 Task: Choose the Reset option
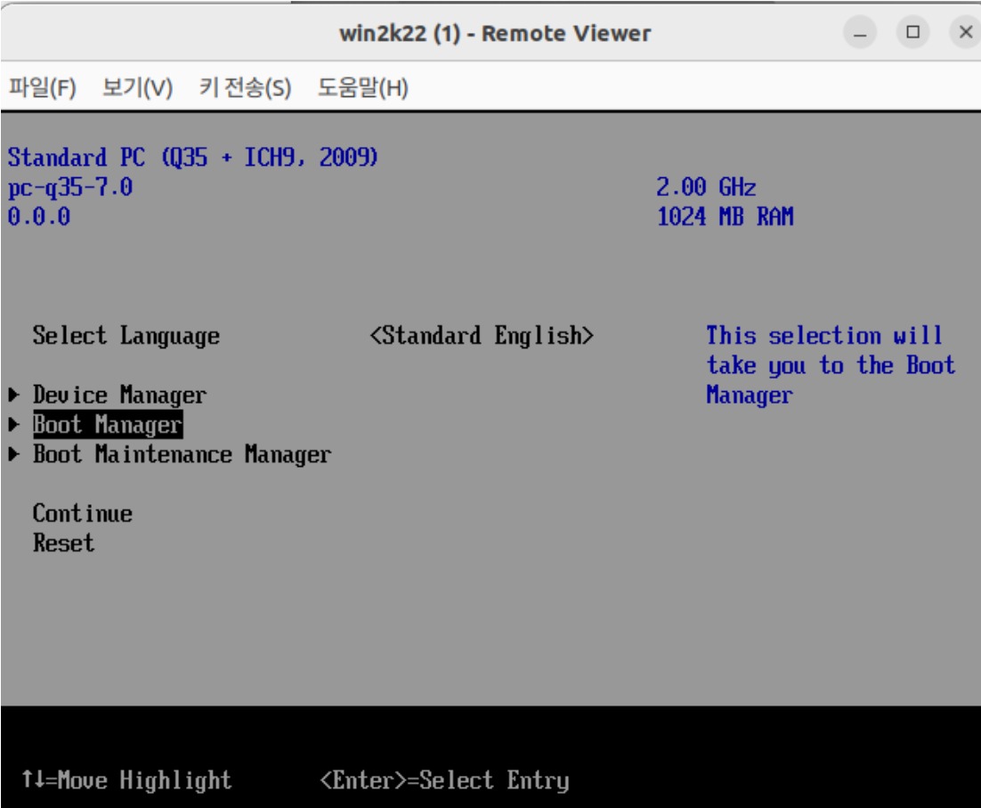64,543
